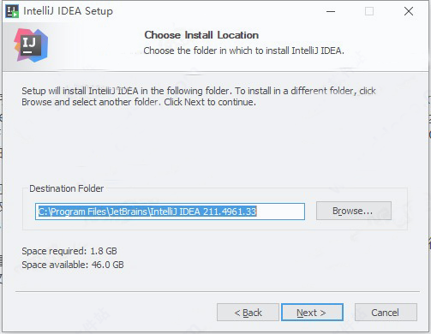The height and width of the screenshot is (334, 431).
Task: Close the setup window with the X
Action: pyautogui.click(x=409, y=11)
